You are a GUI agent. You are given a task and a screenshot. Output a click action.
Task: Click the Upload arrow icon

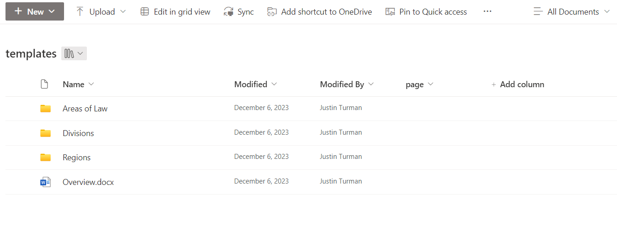point(80,12)
